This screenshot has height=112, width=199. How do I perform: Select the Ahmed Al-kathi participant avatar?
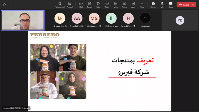click(x=77, y=18)
